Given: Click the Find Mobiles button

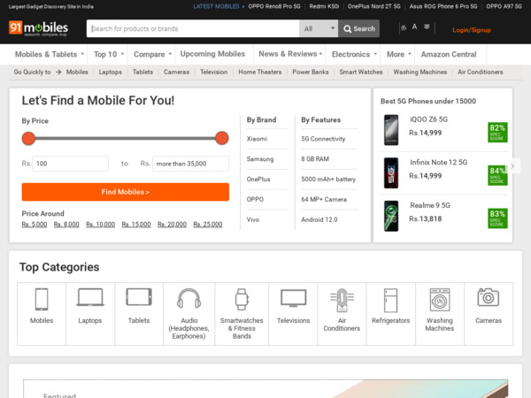Looking at the screenshot, I should [x=126, y=192].
